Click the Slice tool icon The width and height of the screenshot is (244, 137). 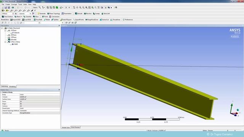tap(34, 16)
